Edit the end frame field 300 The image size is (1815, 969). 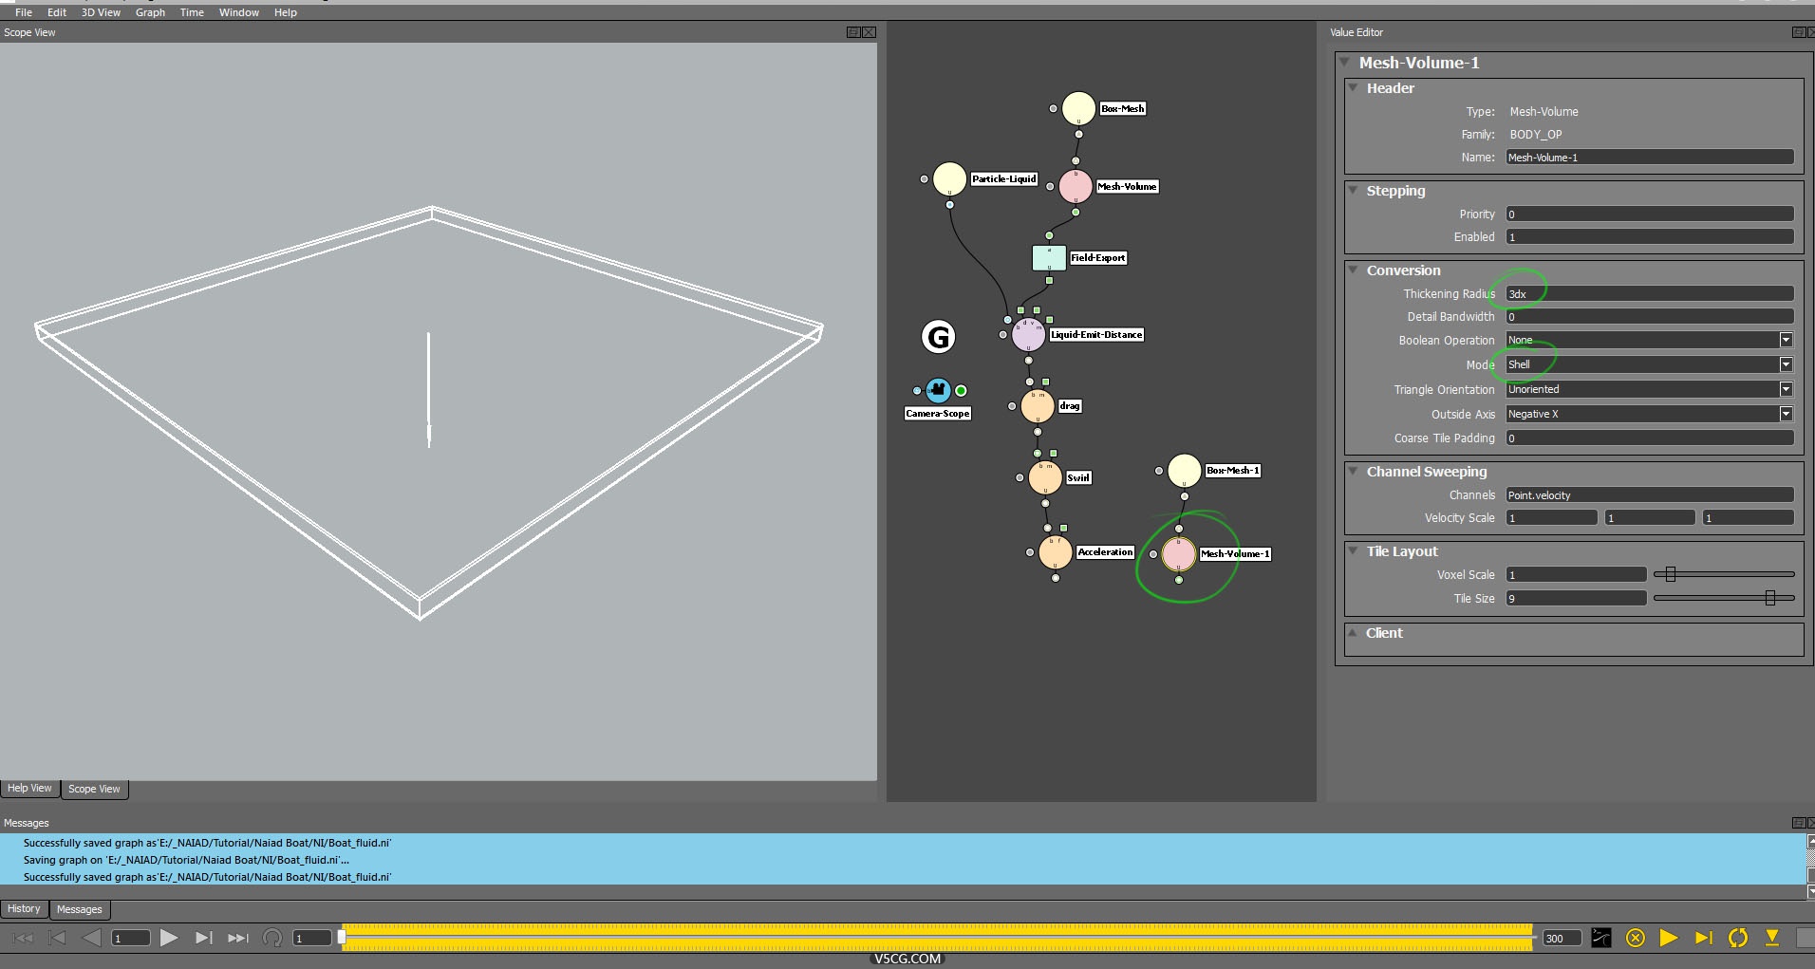pyautogui.click(x=1562, y=938)
